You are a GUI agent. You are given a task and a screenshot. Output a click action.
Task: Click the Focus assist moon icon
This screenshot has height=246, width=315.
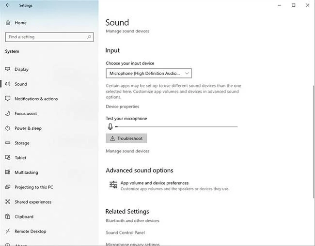(x=8, y=113)
